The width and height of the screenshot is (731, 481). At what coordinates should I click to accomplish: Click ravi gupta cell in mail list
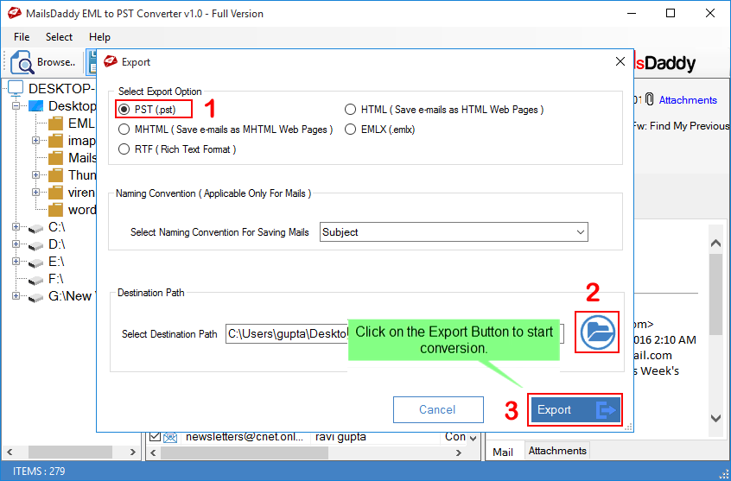point(340,437)
